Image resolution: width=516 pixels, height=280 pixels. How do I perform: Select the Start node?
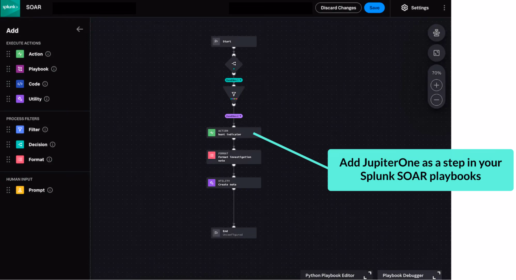[x=234, y=41]
